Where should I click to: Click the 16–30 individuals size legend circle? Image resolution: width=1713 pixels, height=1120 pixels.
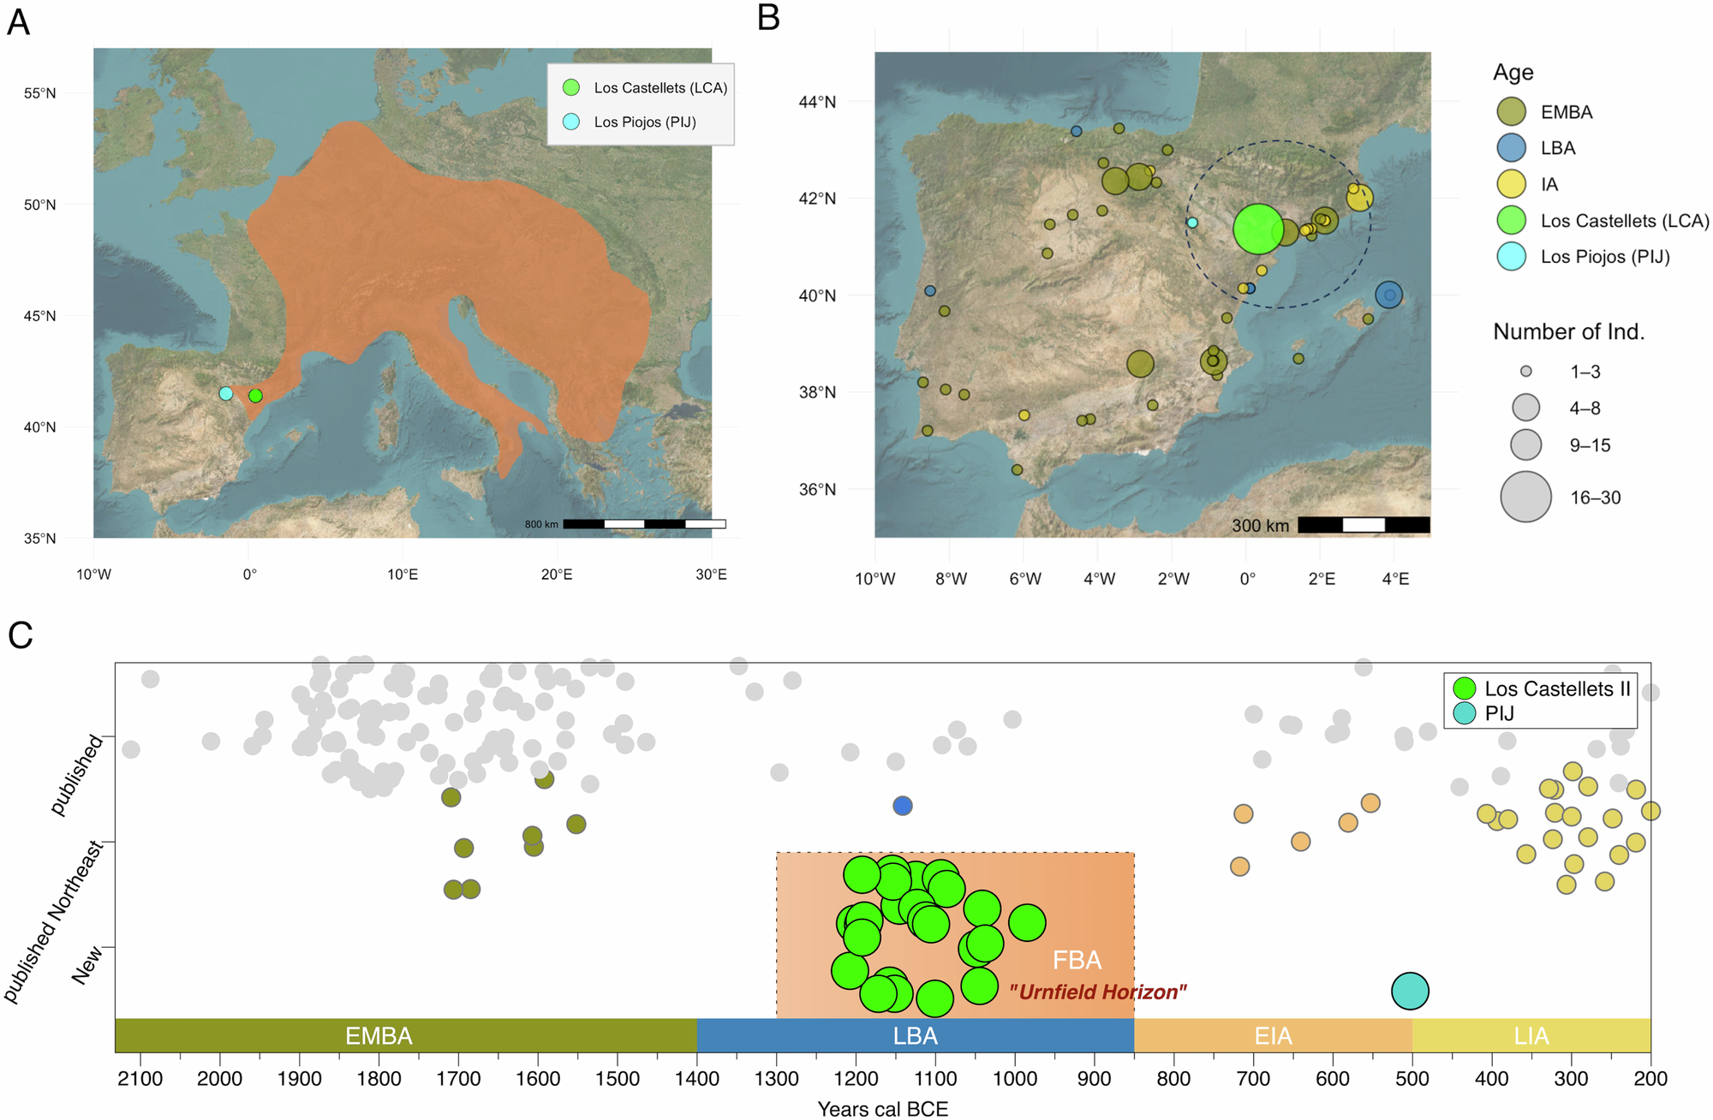[1525, 497]
